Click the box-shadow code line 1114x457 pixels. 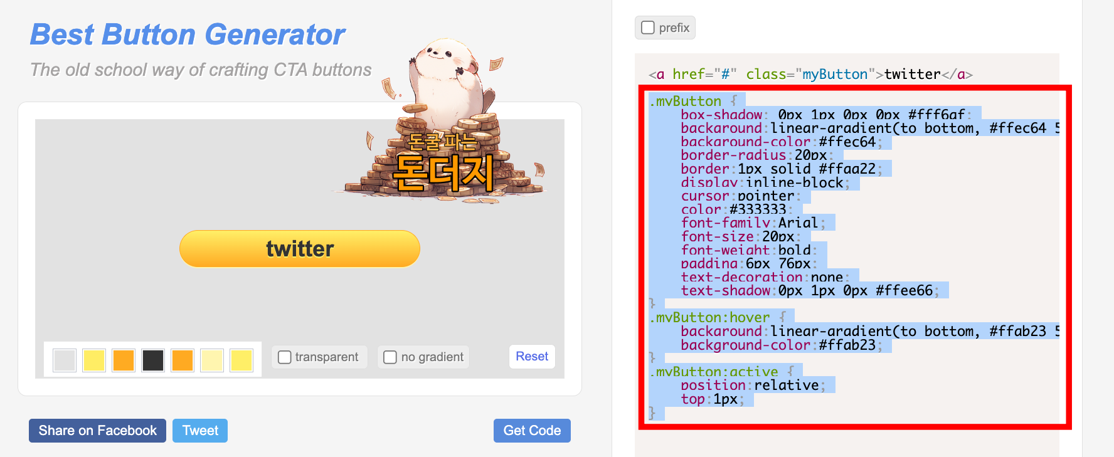click(827, 115)
